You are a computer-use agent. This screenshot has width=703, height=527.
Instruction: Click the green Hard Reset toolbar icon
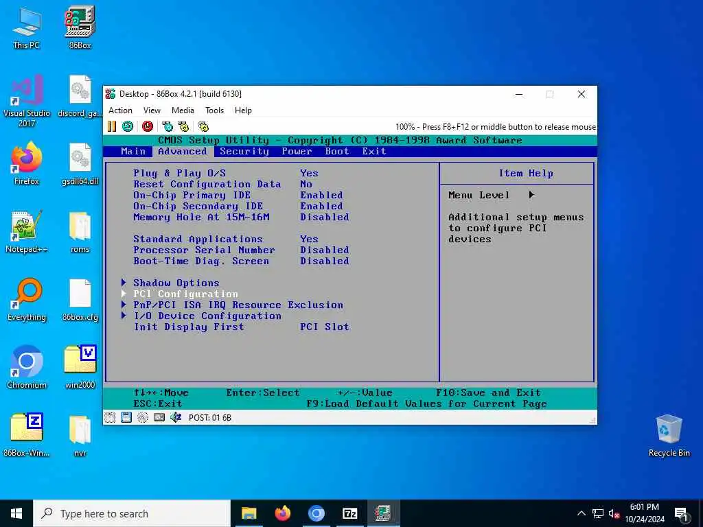tap(128, 126)
